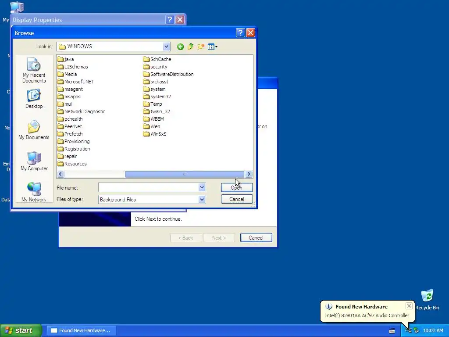Click the new hardware tray icon
Screen dimensions: 449x337
(408, 330)
